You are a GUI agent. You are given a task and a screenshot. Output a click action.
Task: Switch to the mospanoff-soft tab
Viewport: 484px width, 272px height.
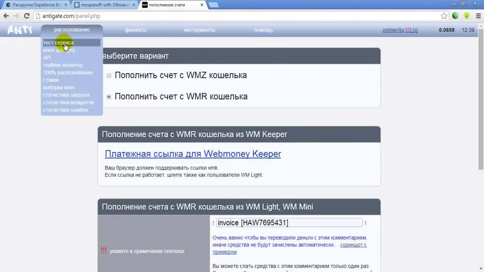click(x=105, y=5)
